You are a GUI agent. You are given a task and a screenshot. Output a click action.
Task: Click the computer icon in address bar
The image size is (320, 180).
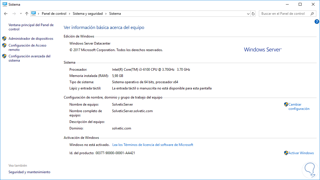pyautogui.click(x=34, y=13)
